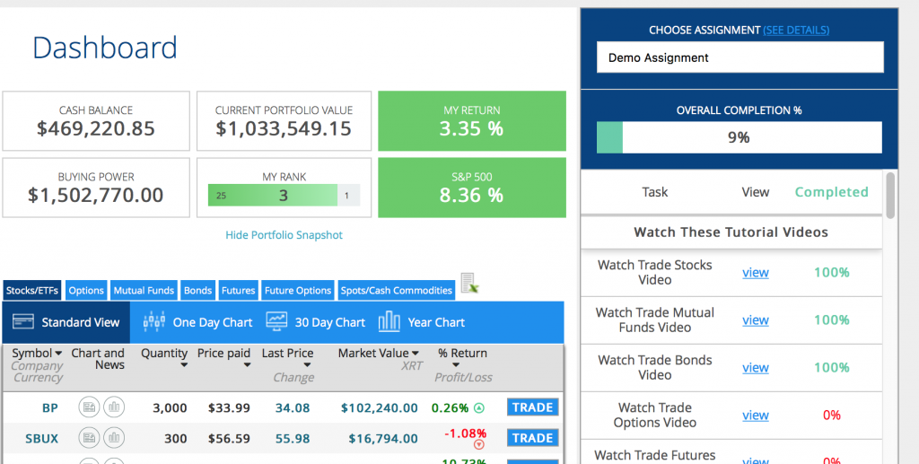Click the Standard View card icon
The image size is (919, 464).
(22, 321)
